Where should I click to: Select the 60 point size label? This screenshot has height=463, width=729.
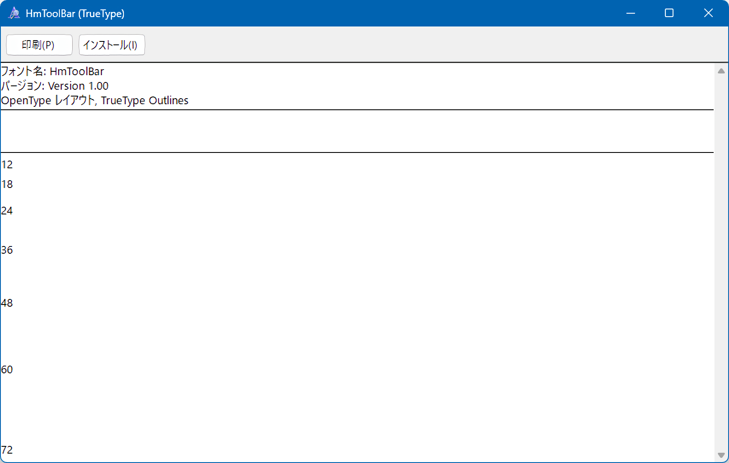[7, 370]
